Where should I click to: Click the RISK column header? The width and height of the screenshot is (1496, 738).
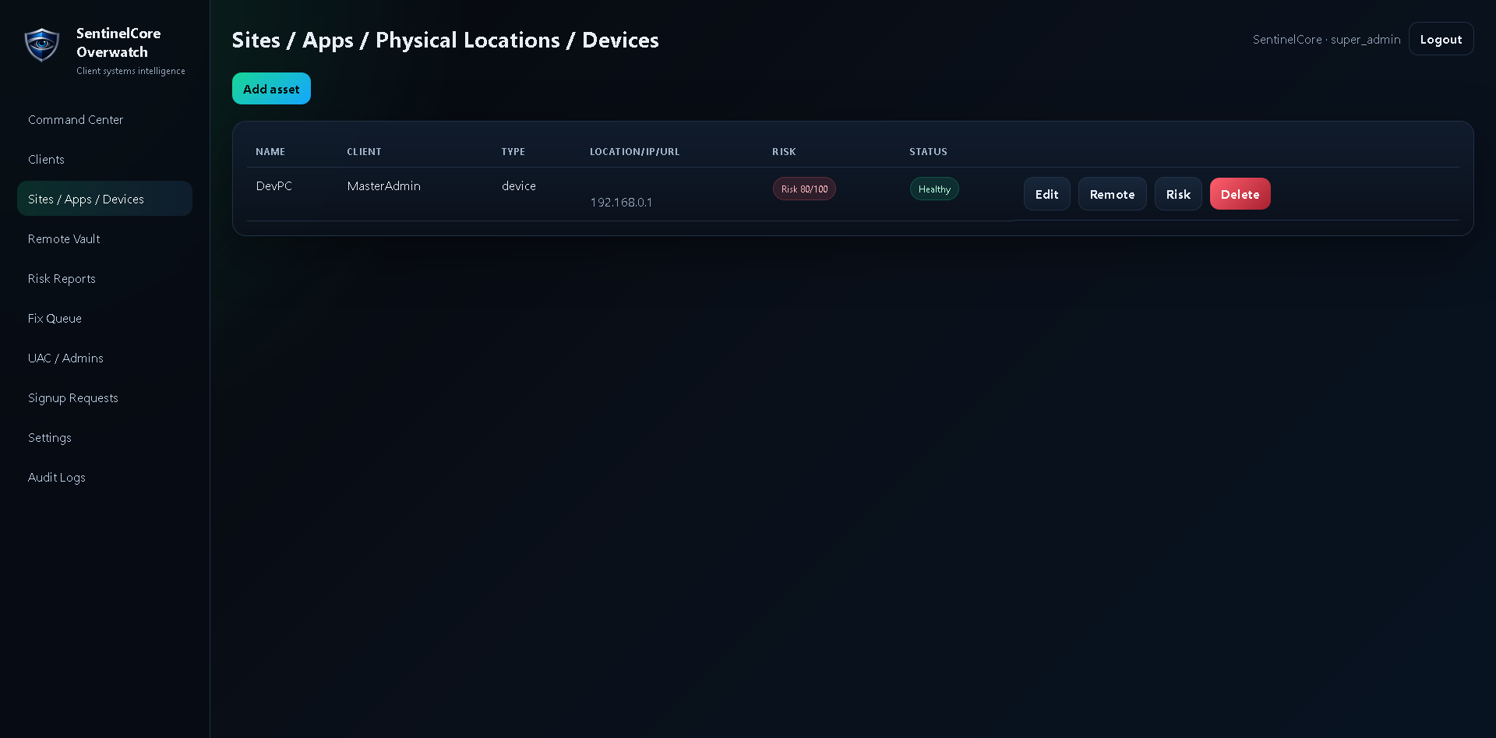[x=784, y=151]
